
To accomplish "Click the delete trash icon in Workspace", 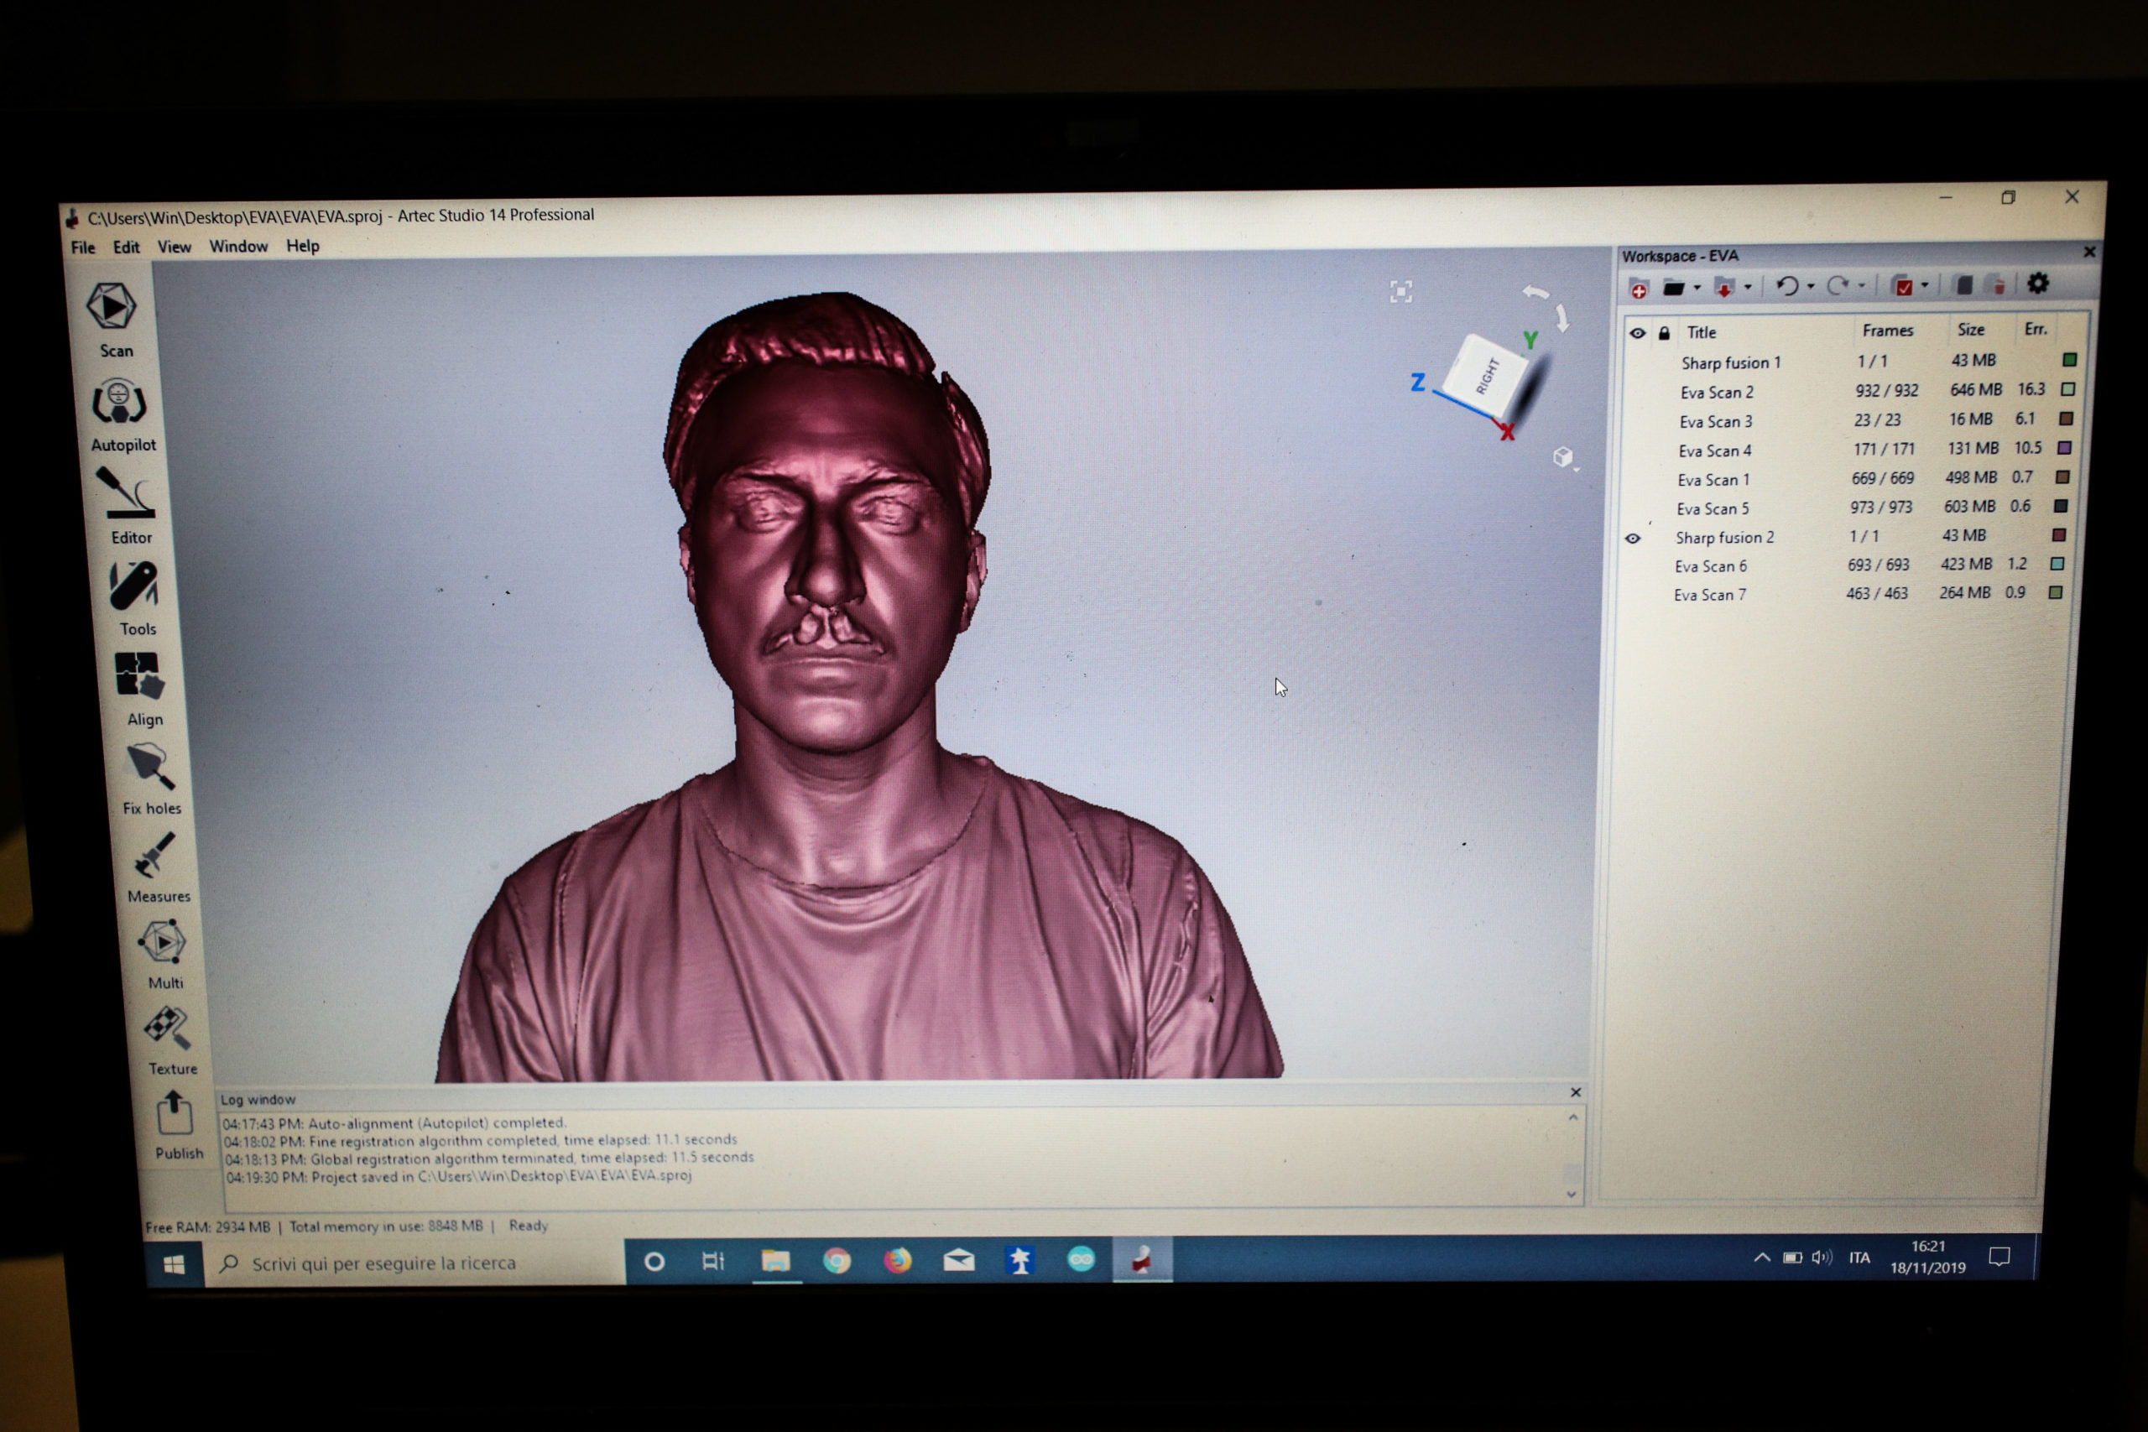I will [1997, 285].
